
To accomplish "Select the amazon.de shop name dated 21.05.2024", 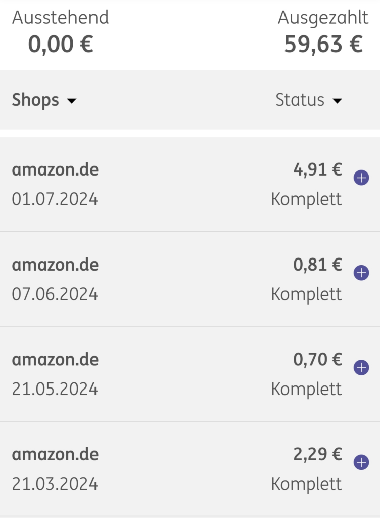I will [x=55, y=360].
